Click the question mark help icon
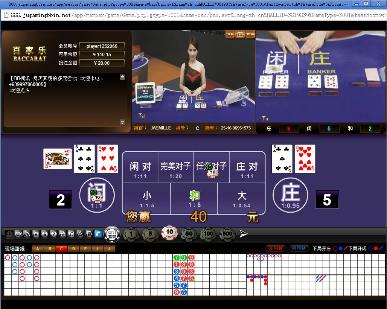 click(54, 233)
